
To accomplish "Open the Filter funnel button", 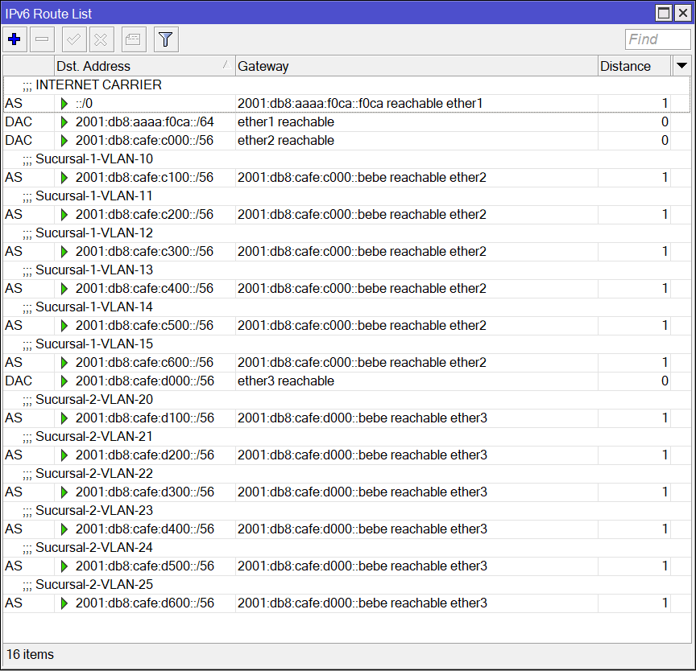I will pos(165,39).
